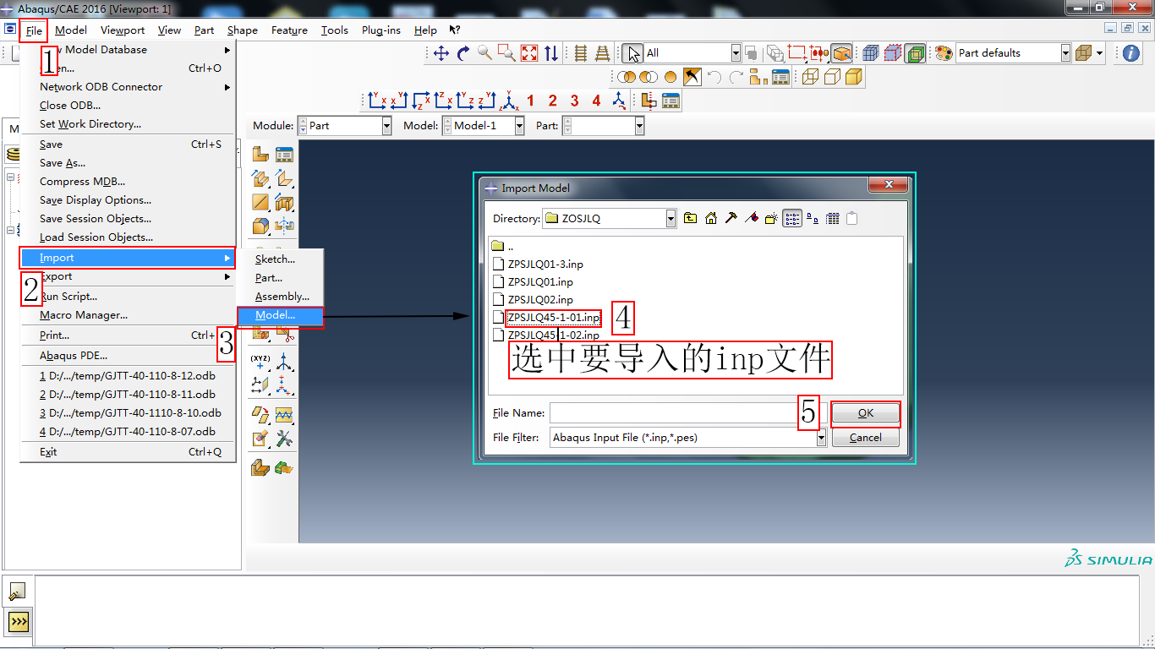
Task: Apply view 2 from the Views toolbar
Action: pos(552,101)
